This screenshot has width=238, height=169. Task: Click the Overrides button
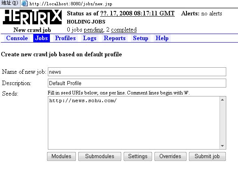pyautogui.click(x=170, y=156)
